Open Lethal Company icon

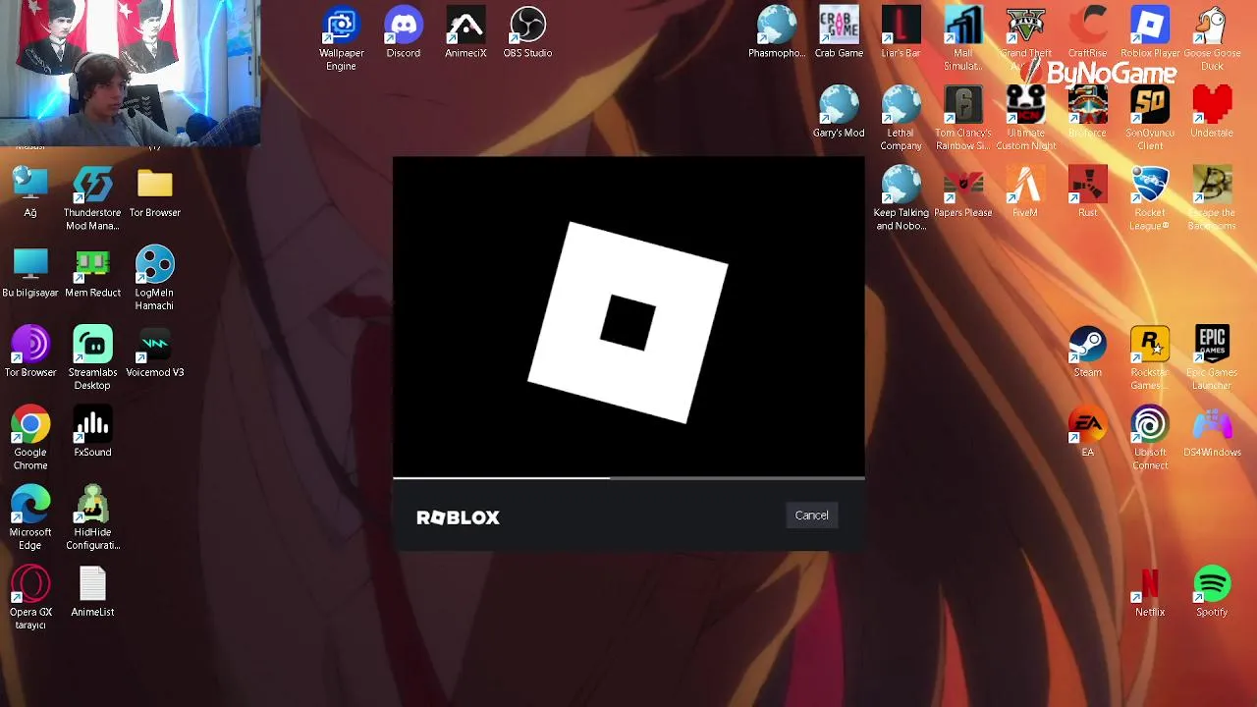[x=901, y=119]
